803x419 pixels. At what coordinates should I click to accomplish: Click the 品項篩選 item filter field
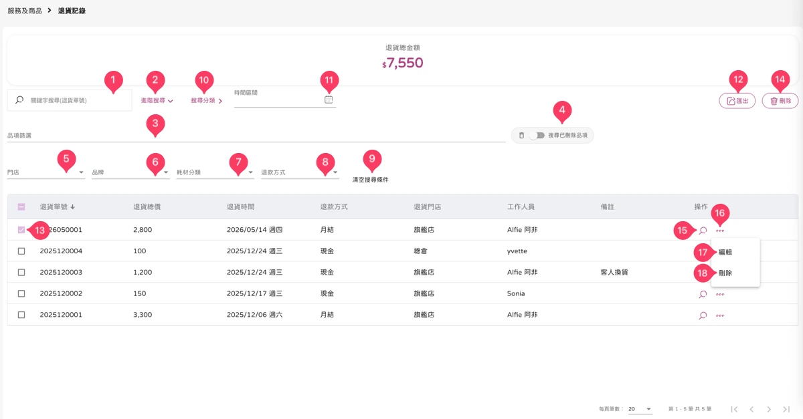(256, 136)
